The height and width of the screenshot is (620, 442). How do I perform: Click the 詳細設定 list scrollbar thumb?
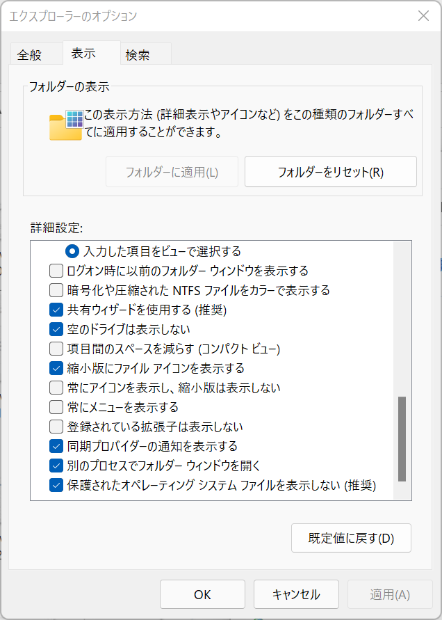(x=402, y=439)
